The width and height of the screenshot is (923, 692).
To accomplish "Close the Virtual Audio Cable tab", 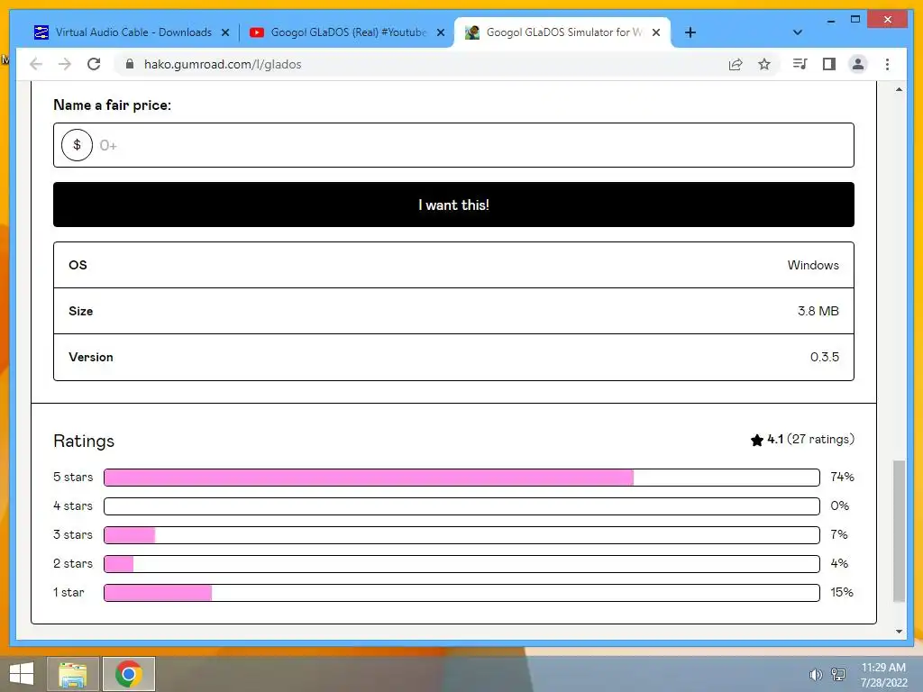I will point(224,32).
